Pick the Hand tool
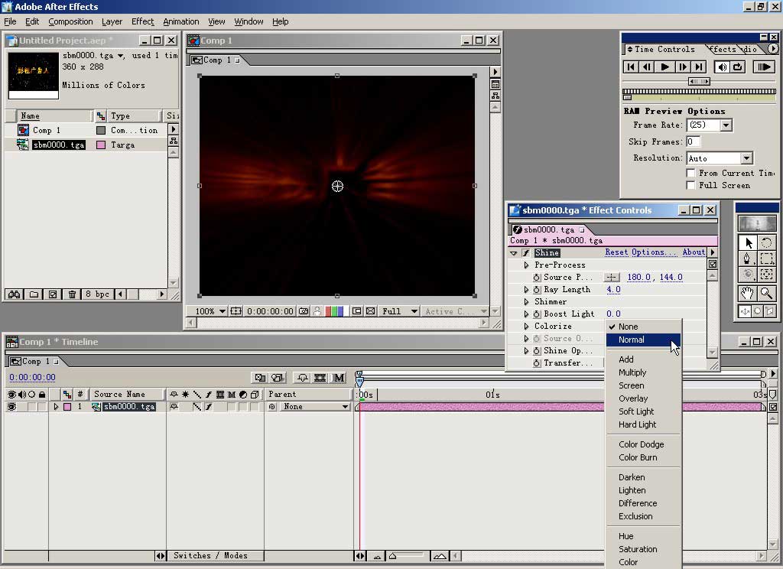The height and width of the screenshot is (569, 783). [748, 294]
